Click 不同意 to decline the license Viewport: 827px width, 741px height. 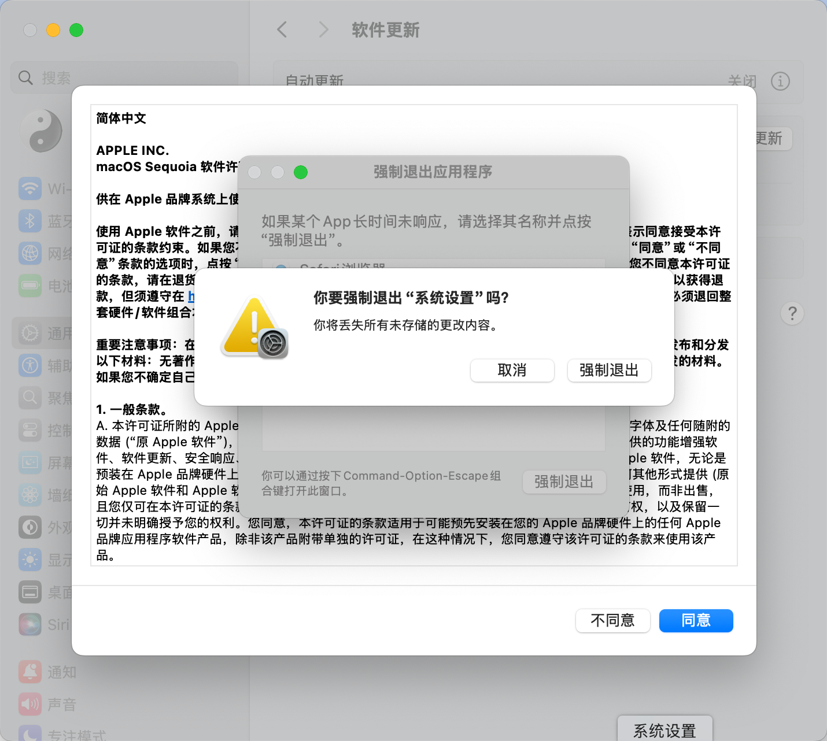[x=613, y=621]
